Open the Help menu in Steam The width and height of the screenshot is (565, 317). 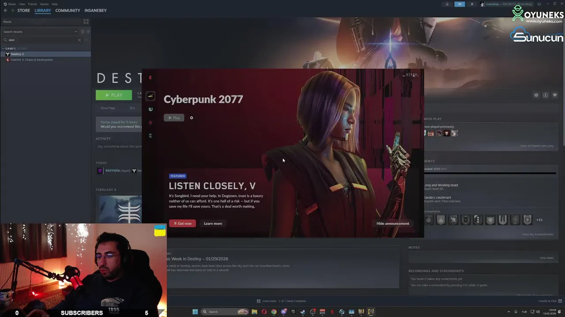(x=54, y=4)
